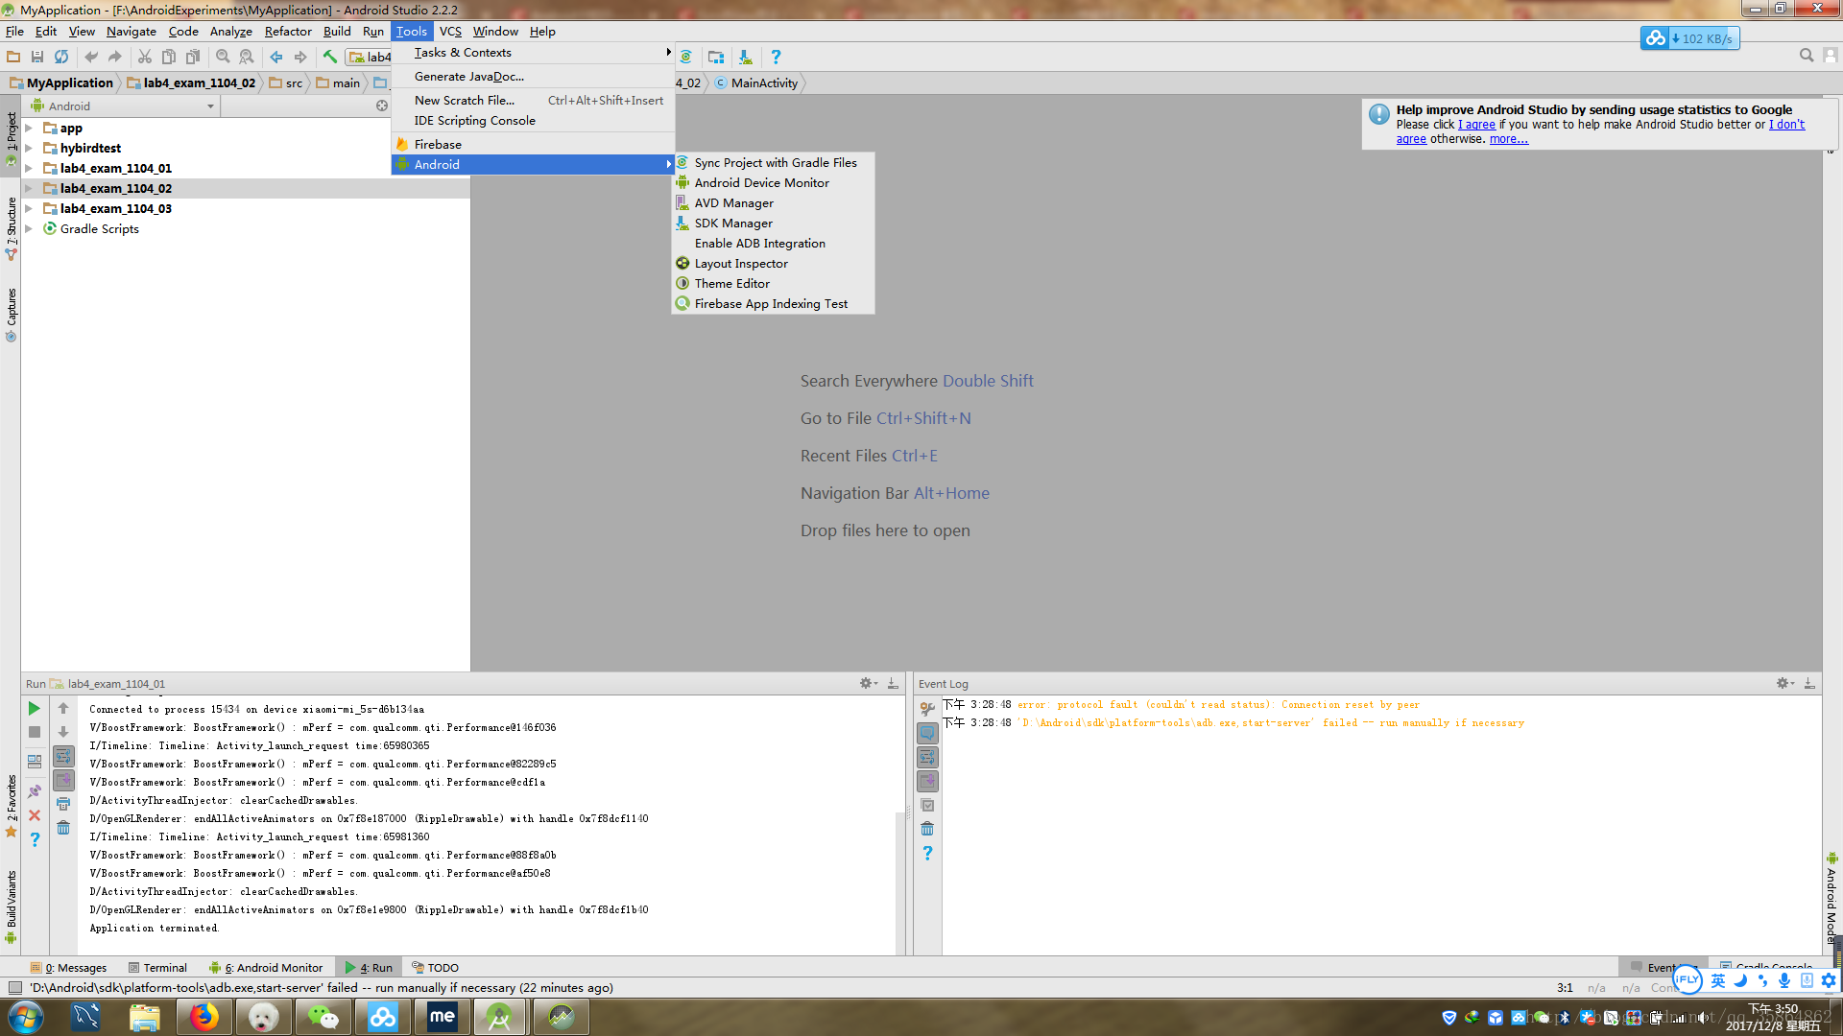Image resolution: width=1843 pixels, height=1036 pixels.
Task: Click the Stop button in Run panel
Action: [x=35, y=732]
